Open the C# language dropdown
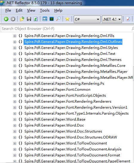This screenshot has height=163, width=134. (87, 19)
